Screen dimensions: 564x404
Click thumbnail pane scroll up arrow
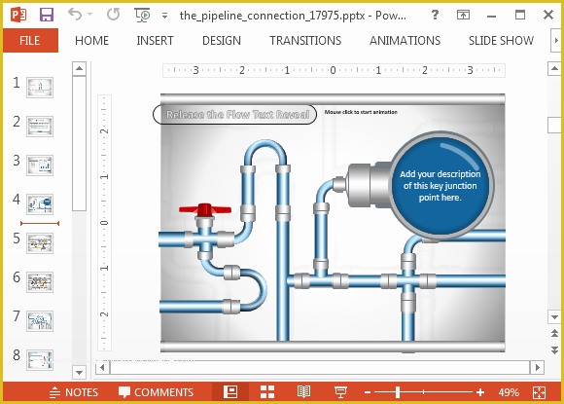click(x=79, y=68)
